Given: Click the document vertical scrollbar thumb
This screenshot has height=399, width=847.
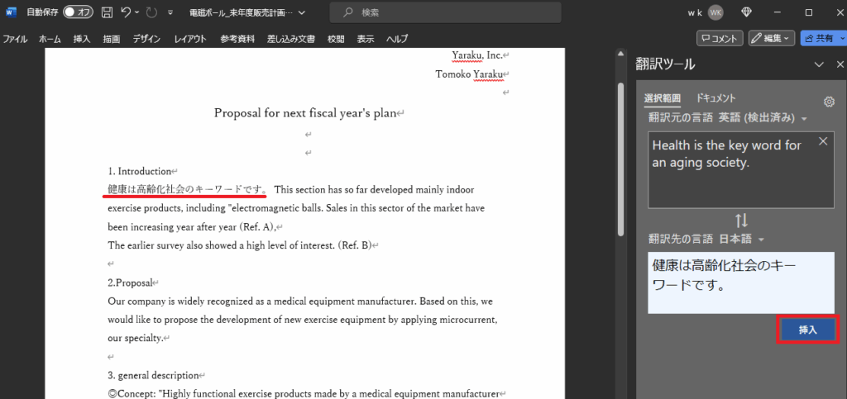Looking at the screenshot, I should [620, 159].
